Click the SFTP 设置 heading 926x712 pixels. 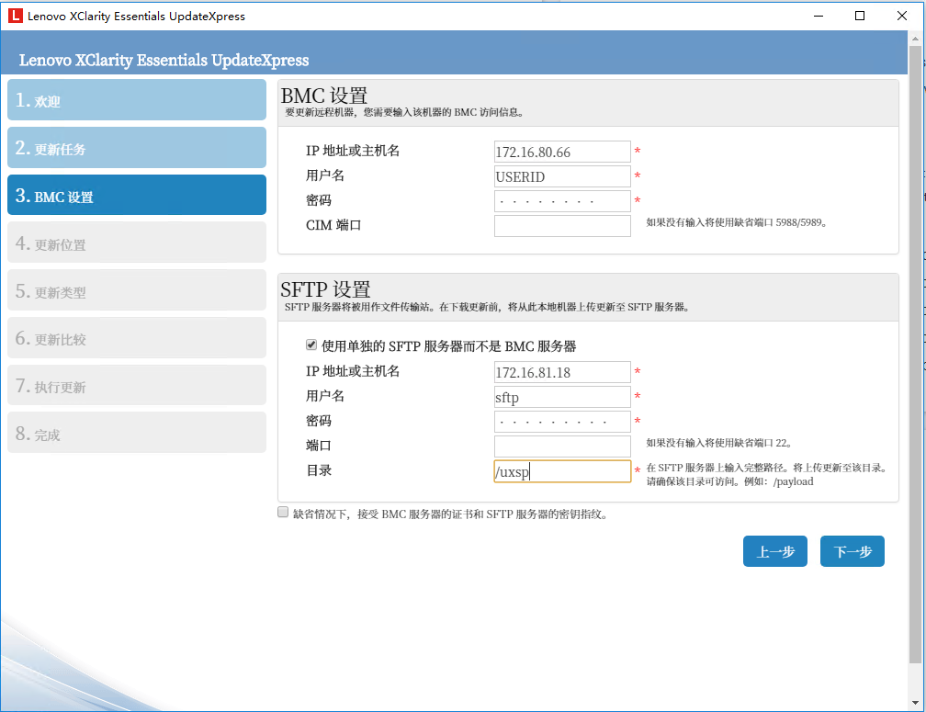[x=325, y=289]
